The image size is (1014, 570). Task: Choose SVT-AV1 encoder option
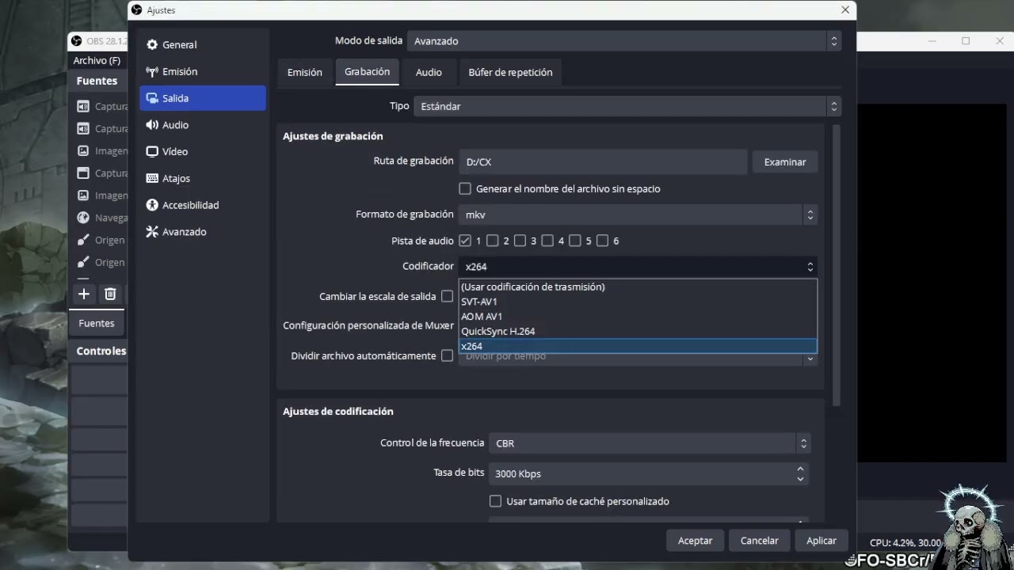(x=638, y=302)
